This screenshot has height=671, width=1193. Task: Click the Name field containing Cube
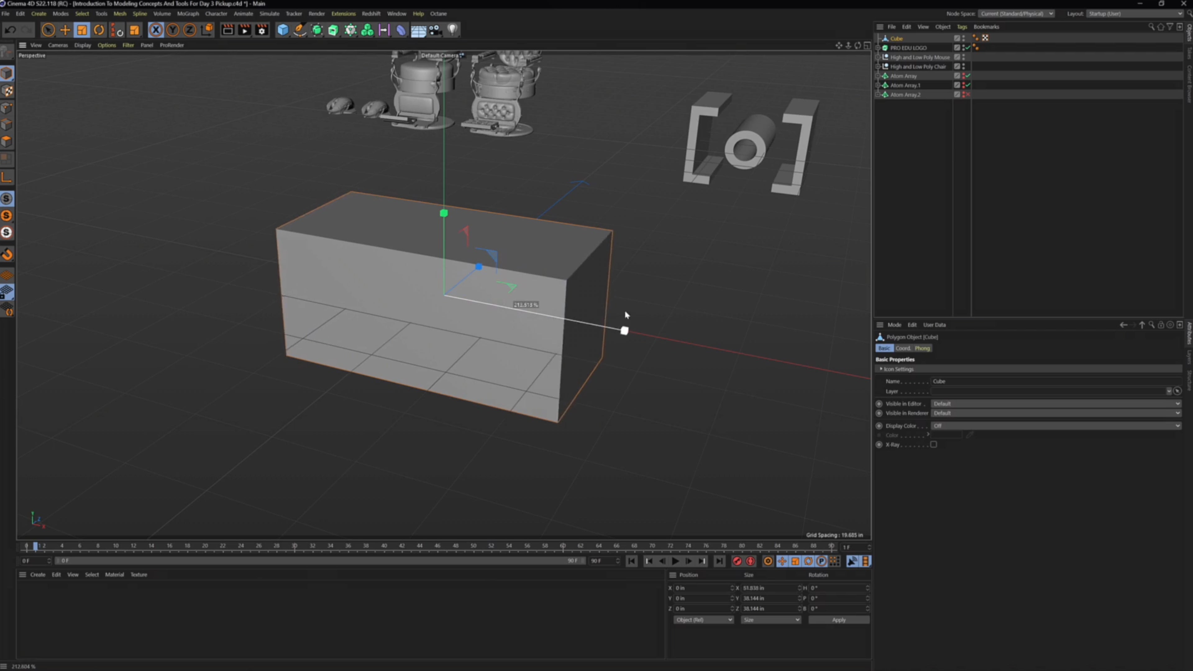1056,381
